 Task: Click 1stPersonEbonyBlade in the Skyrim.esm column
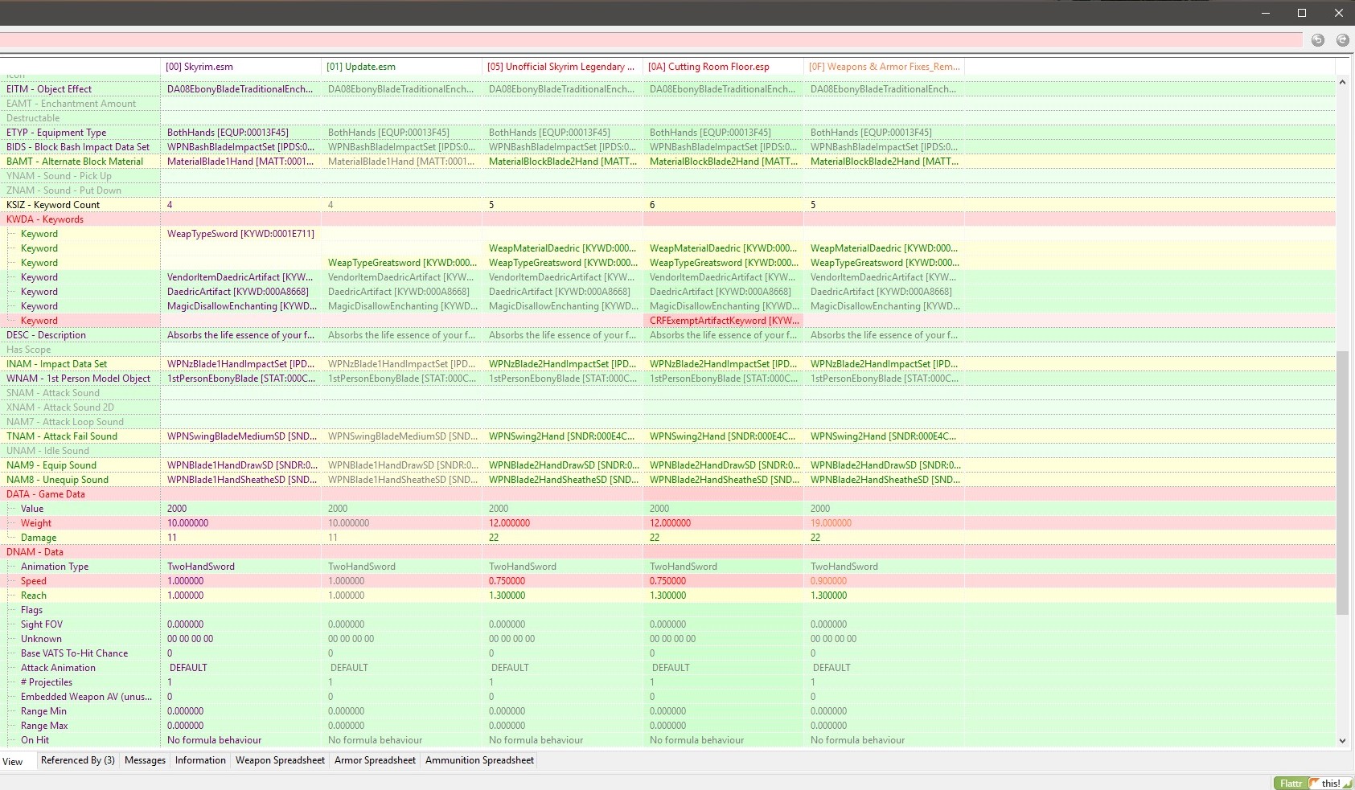(x=241, y=379)
